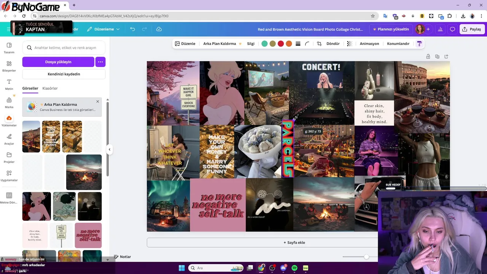Duplicate the page with copy icon

[437, 57]
